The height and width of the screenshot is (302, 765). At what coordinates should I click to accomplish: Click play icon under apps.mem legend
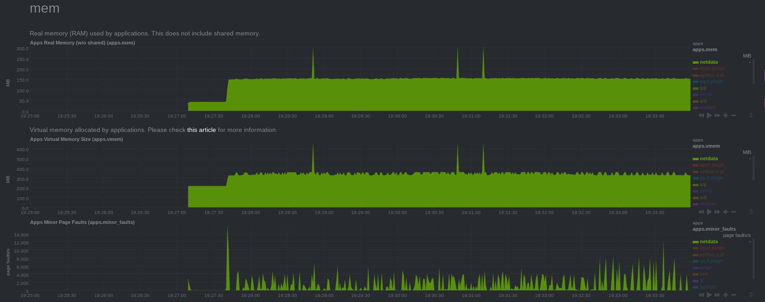pos(709,115)
